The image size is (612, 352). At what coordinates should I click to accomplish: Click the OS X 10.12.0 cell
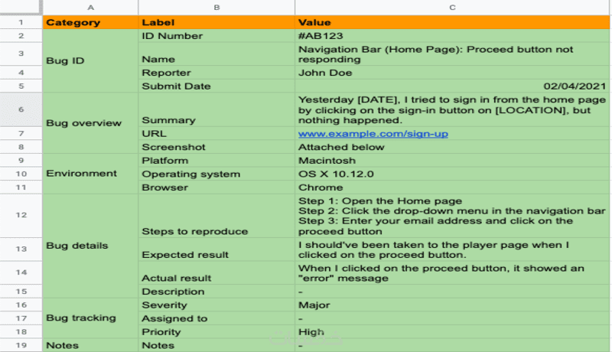452,174
